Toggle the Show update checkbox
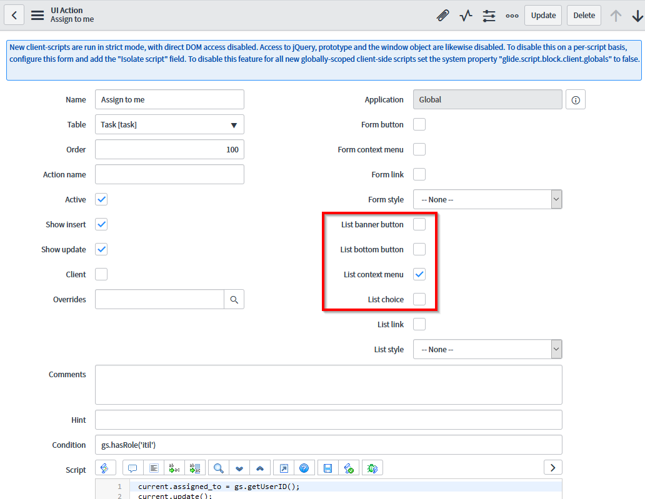 click(101, 250)
